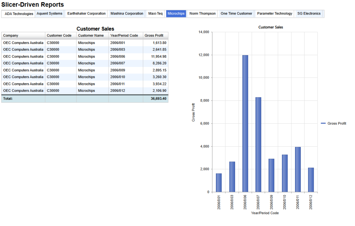Click the Year/Period Code axis title
The width and height of the screenshot is (355, 226).
pyautogui.click(x=265, y=213)
